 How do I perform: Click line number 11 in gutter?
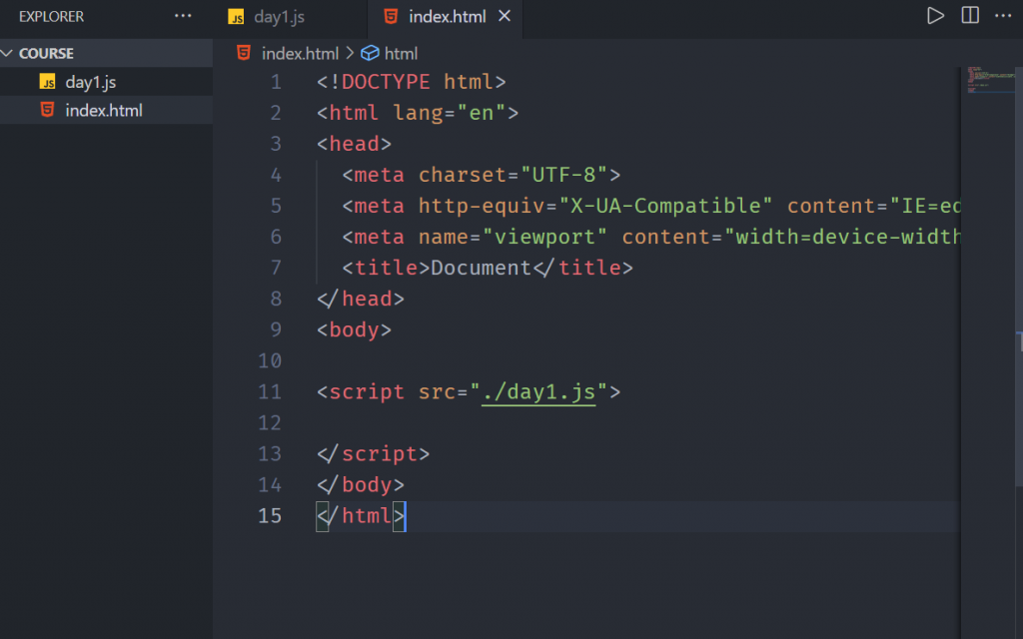tap(270, 391)
